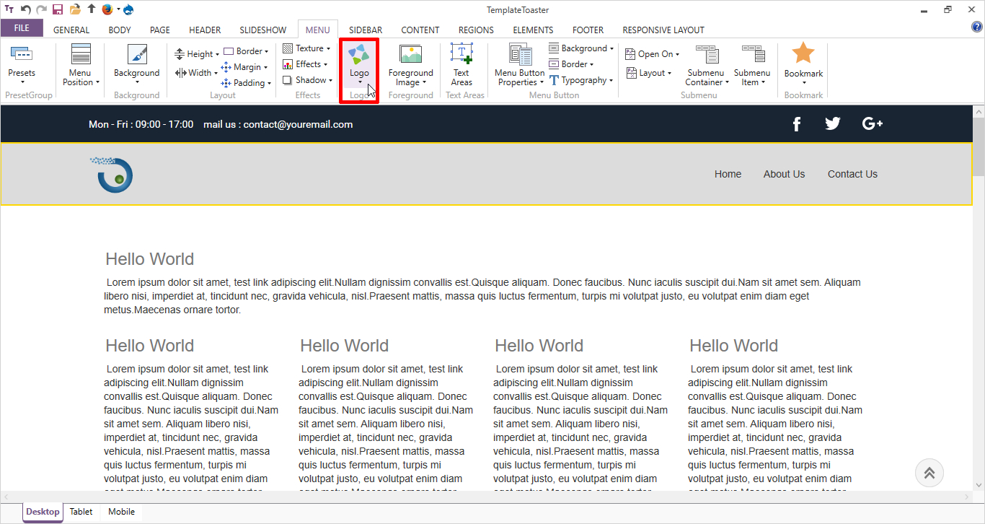The width and height of the screenshot is (985, 524).
Task: Expand the Height dropdown
Action: pos(197,54)
